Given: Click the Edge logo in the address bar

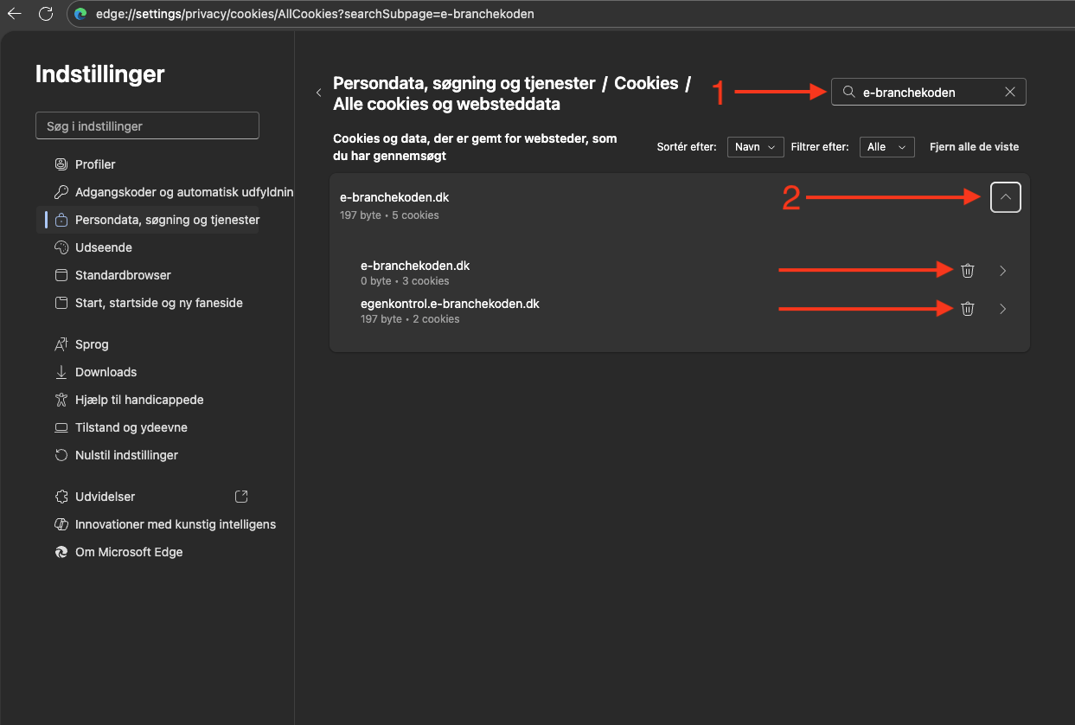Looking at the screenshot, I should click(81, 14).
